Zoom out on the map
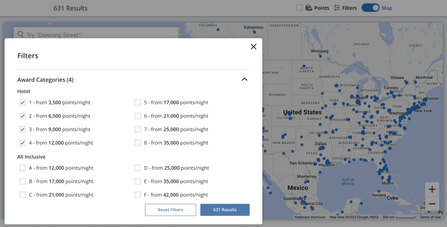Viewport: 447px width, 227px height. [x=432, y=204]
